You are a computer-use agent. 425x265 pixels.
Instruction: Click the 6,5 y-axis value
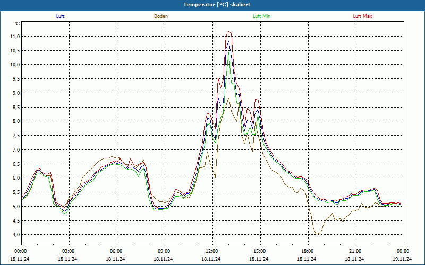pos(16,164)
